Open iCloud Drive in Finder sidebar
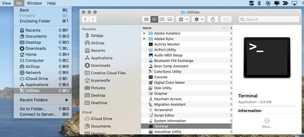Image resolution: width=304 pixels, height=137 pixels. [x=98, y=119]
